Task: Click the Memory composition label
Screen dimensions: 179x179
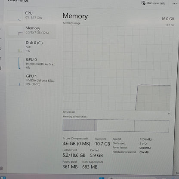Action: click(74, 117)
